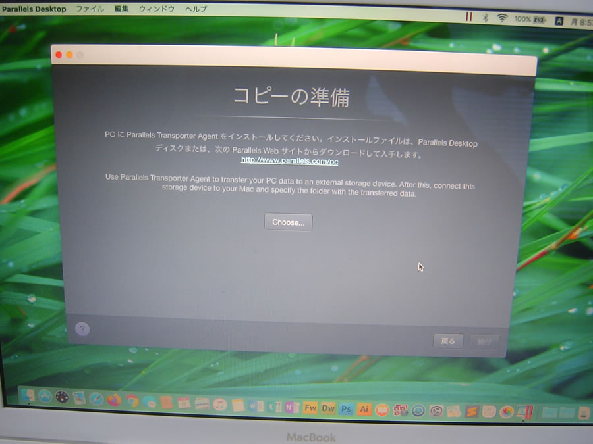
Task: Launch Dashboard gauge icon in Dock
Action: (x=62, y=397)
